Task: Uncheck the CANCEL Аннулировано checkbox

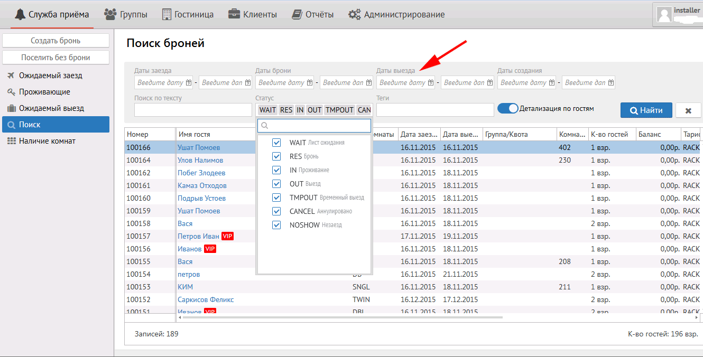Action: click(276, 211)
